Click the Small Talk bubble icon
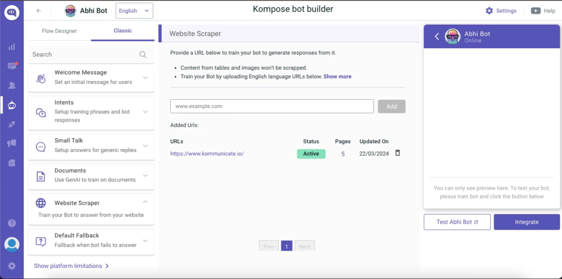 click(x=41, y=146)
